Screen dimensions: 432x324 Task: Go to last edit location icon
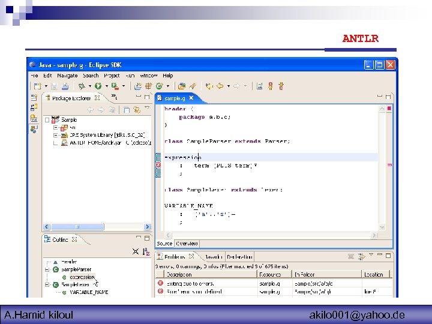tap(209, 86)
